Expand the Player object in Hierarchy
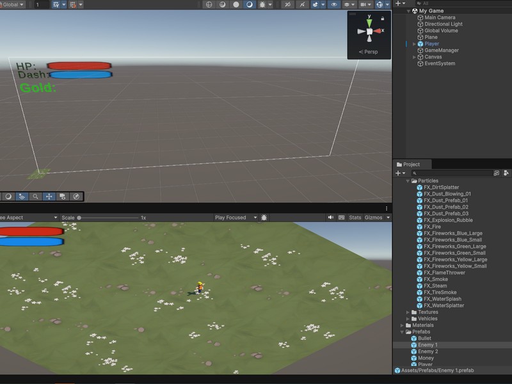512x384 pixels. pyautogui.click(x=414, y=44)
